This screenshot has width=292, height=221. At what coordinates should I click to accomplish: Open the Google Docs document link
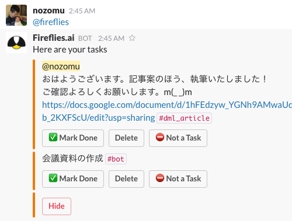click(167, 105)
